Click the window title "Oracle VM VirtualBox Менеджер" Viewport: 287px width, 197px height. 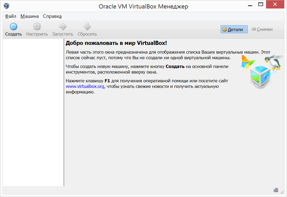coord(143,6)
